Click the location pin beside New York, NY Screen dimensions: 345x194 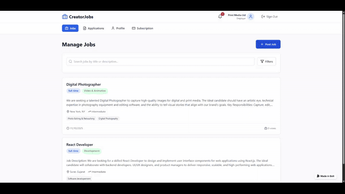(68, 112)
